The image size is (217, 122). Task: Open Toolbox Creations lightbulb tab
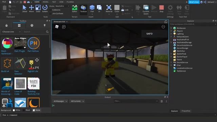click(x=44, y=25)
